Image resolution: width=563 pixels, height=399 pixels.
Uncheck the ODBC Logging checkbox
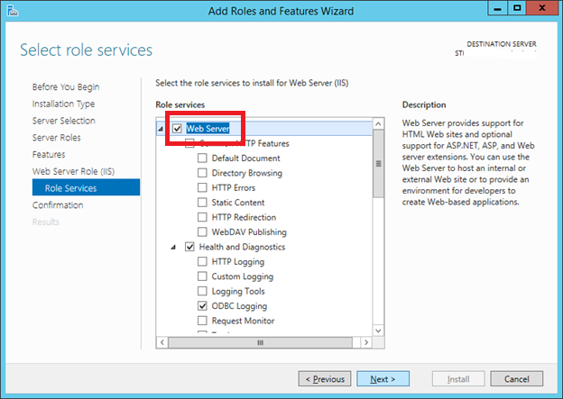point(202,306)
